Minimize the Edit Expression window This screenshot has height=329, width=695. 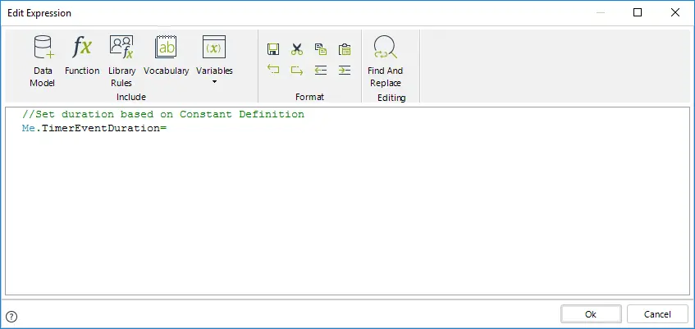(600, 13)
